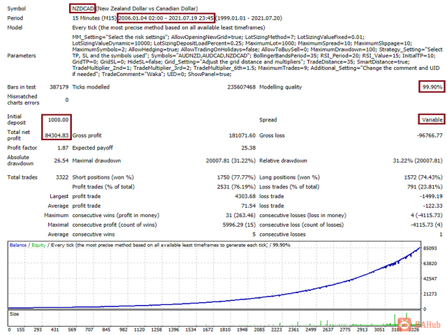Select largest profit trade 4303.68

(245, 196)
